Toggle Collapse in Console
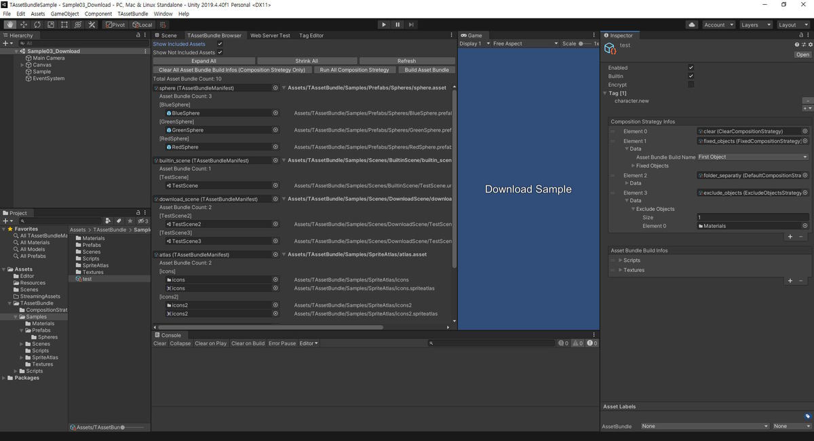 [180, 343]
